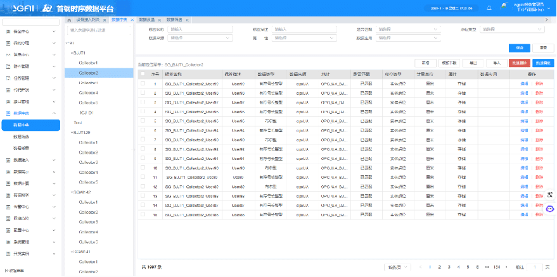Open 数据筛选 in the sidebar submenu
This screenshot has width=557, height=277.
[x=22, y=137]
